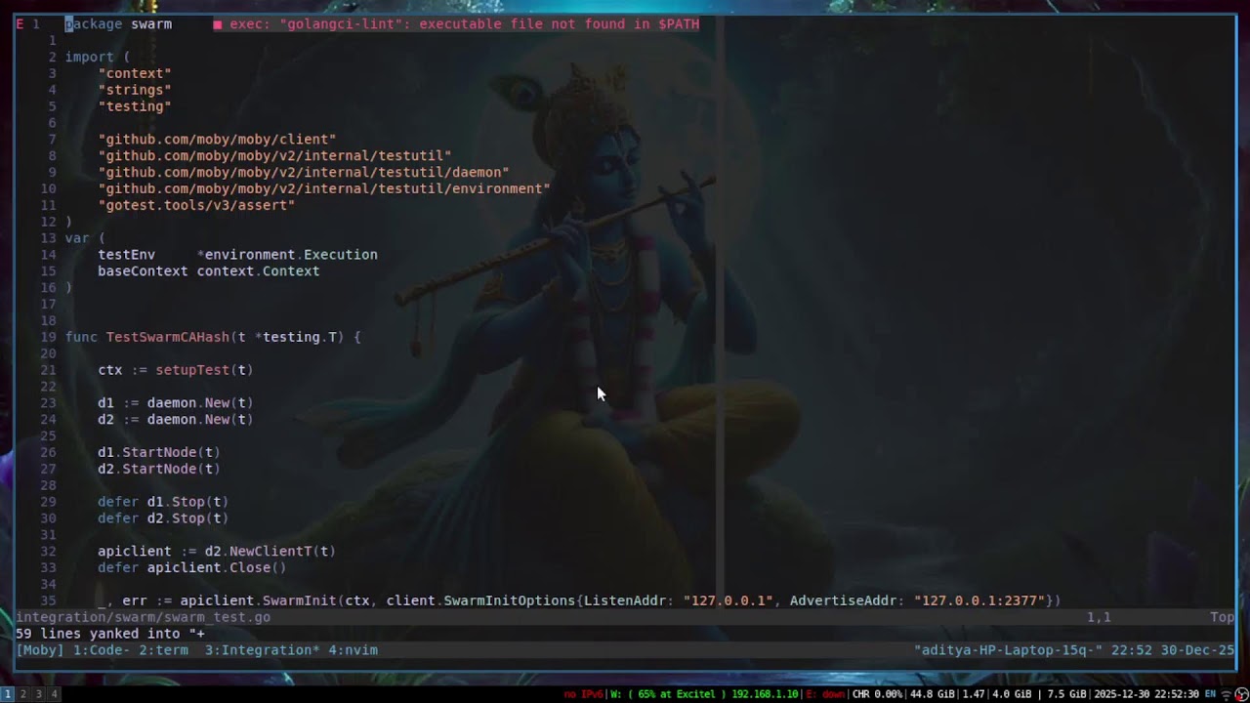
Task: Click 'defer apiclient.Close()' line
Action: [191, 568]
